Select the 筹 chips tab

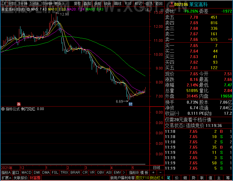coord(228,178)
